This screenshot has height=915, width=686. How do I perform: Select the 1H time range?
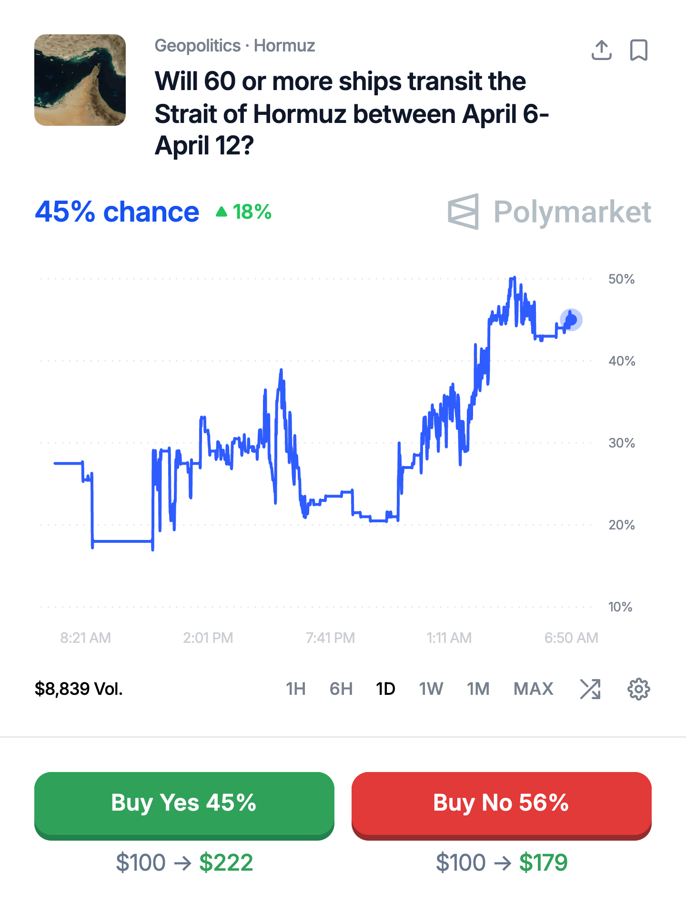(x=295, y=689)
